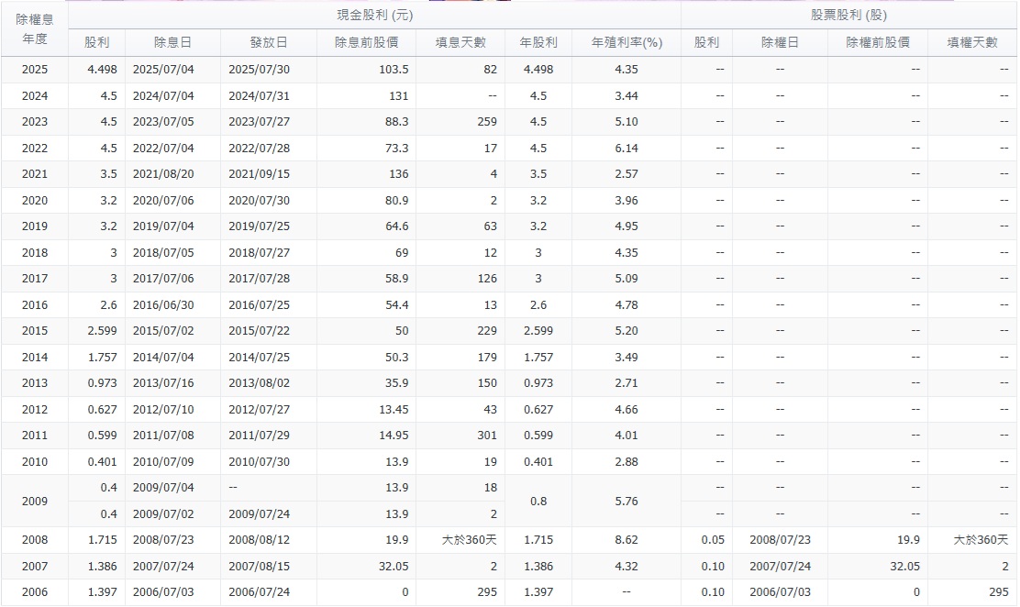Viewport: 1020px width, 607px height.
Task: Click the 2021/08/20 ex-dividend date cell
Action: click(x=162, y=174)
